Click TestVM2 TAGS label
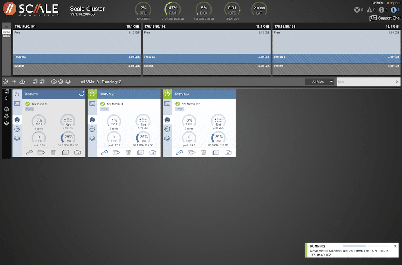 point(104,109)
